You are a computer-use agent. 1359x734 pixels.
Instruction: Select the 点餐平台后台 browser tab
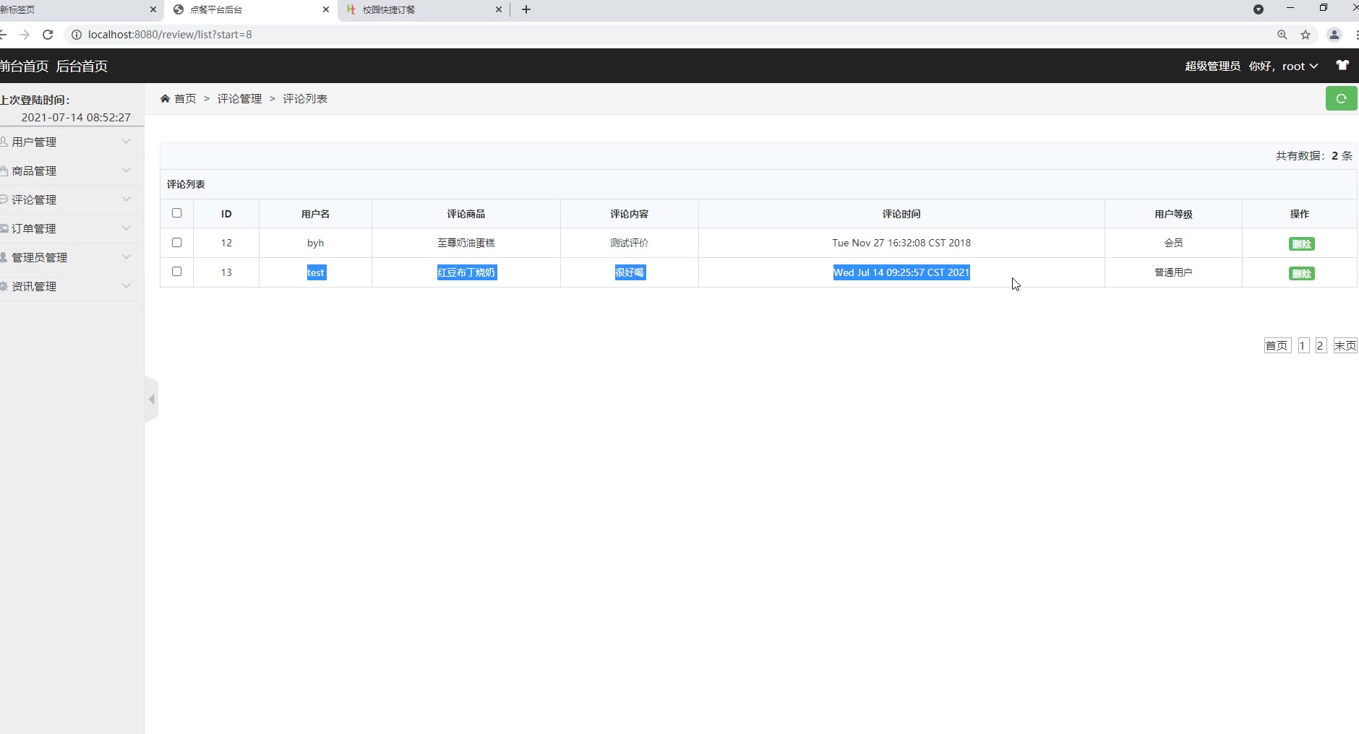click(250, 9)
